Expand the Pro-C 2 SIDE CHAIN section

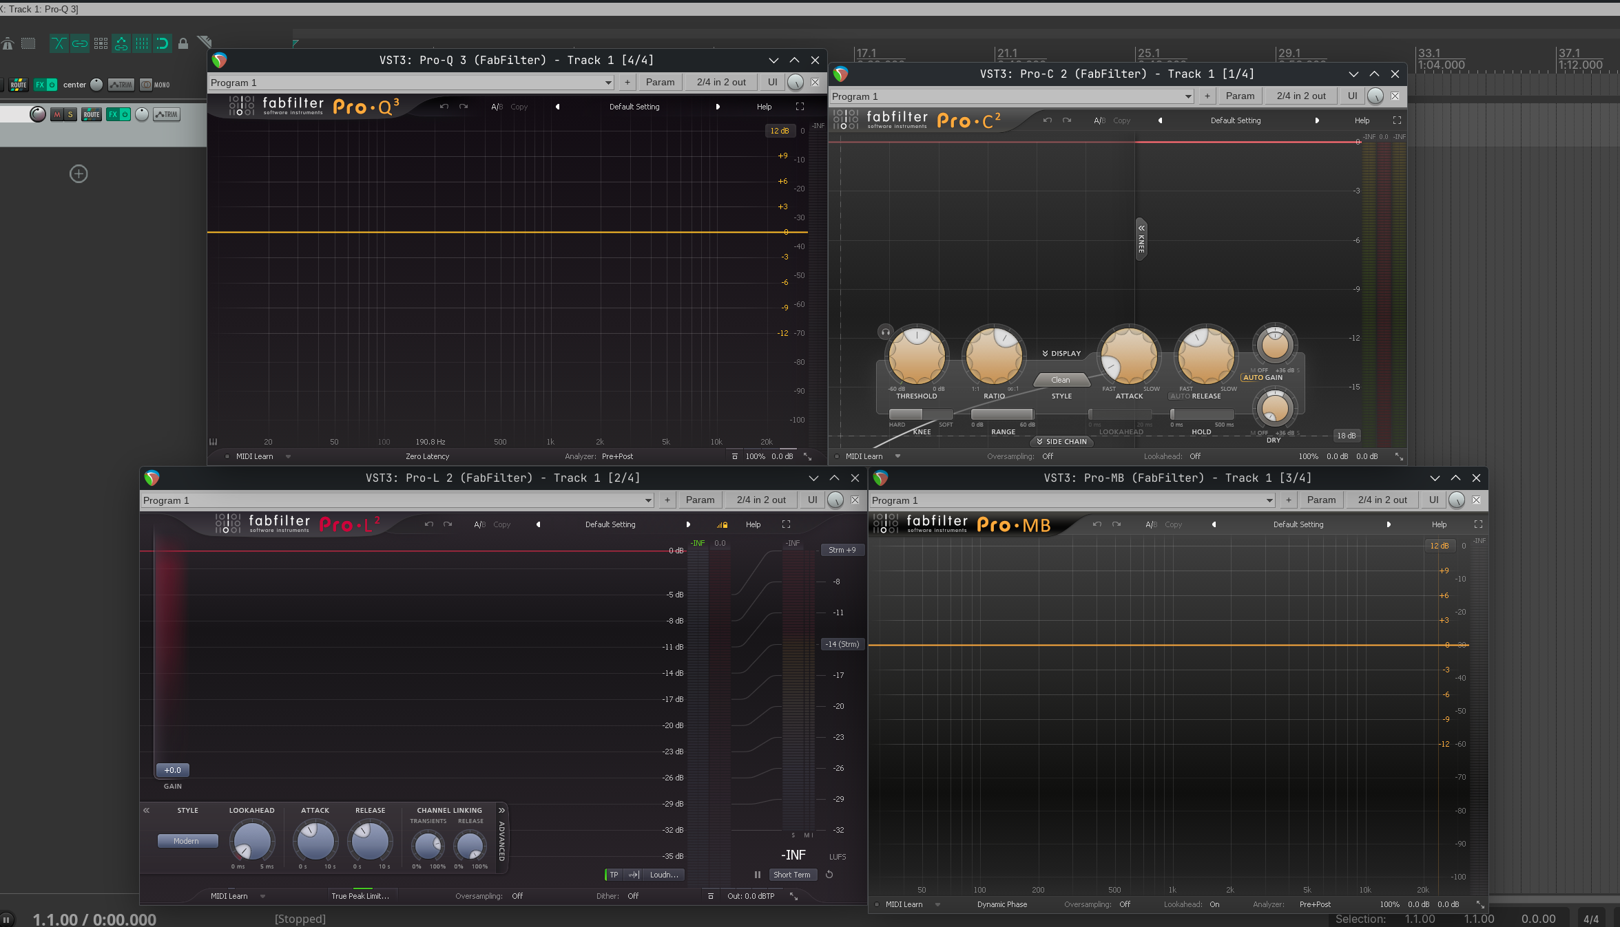pos(1061,442)
